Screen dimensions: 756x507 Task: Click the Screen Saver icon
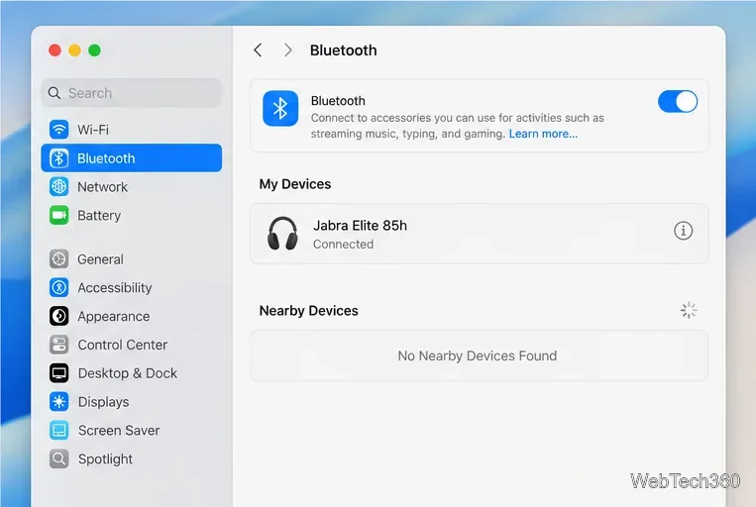coord(58,430)
